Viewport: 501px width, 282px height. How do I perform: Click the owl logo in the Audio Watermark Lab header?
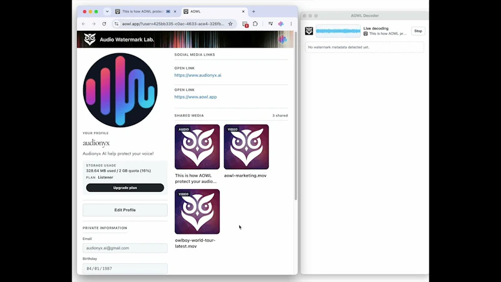point(90,39)
